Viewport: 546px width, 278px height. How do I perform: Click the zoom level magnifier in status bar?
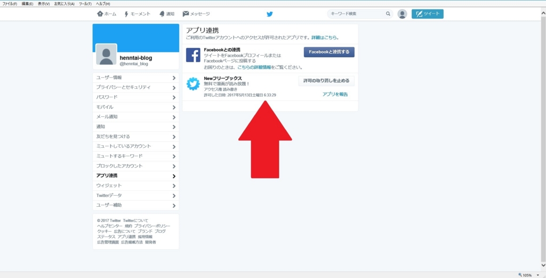coord(520,275)
